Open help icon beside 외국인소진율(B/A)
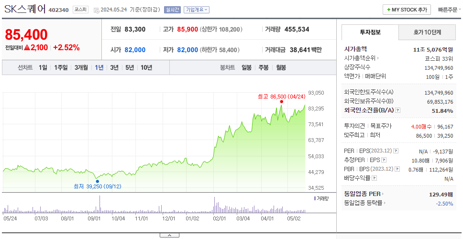The width and height of the screenshot is (463, 239). 398,110
